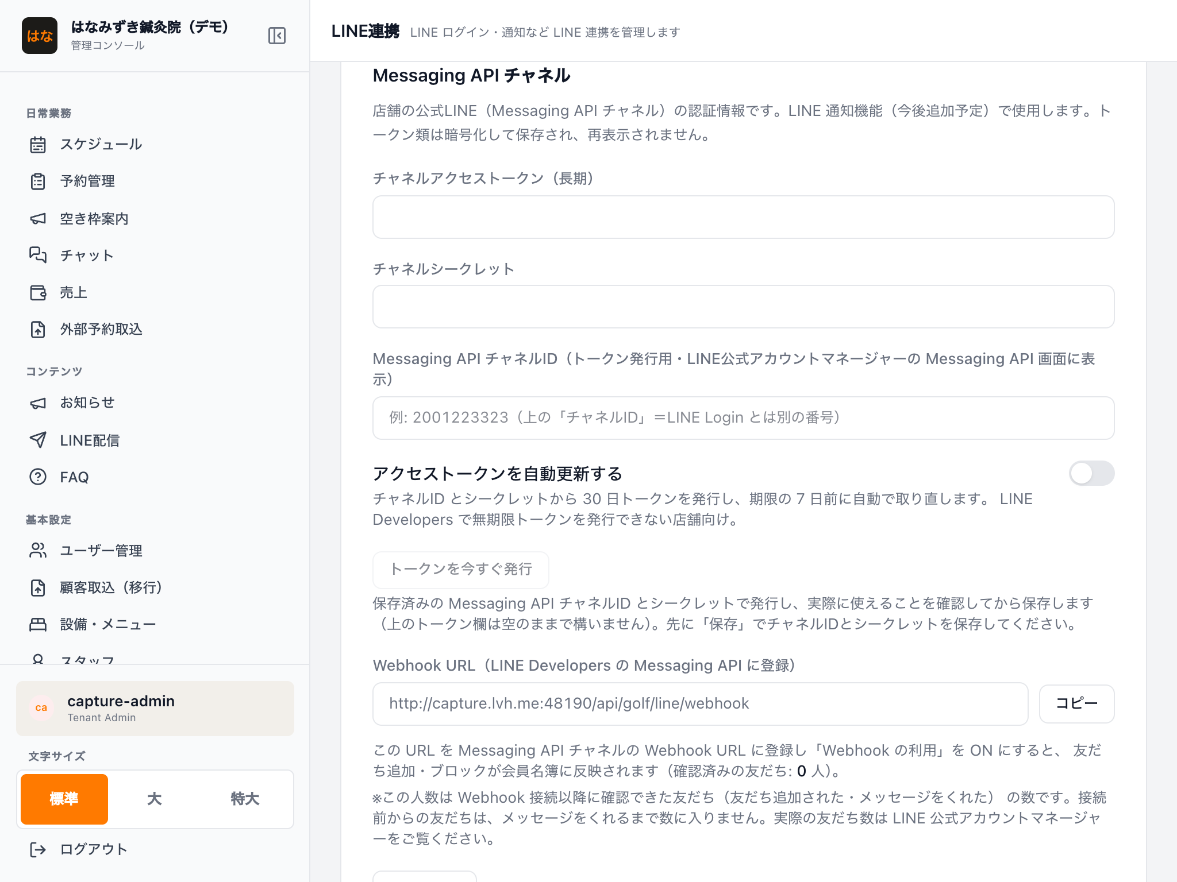Focus the Messaging API チャネルID field
Viewport: 1177px width, 882px height.
click(744, 418)
